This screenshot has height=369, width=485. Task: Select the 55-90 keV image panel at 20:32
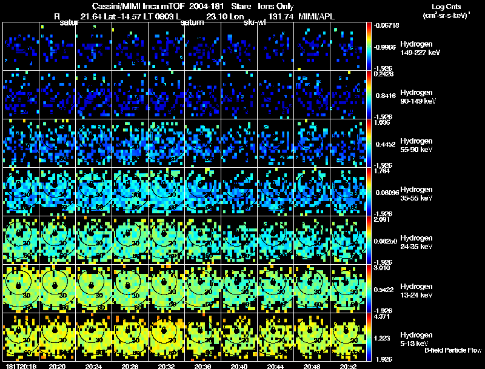pyautogui.click(x=166, y=143)
